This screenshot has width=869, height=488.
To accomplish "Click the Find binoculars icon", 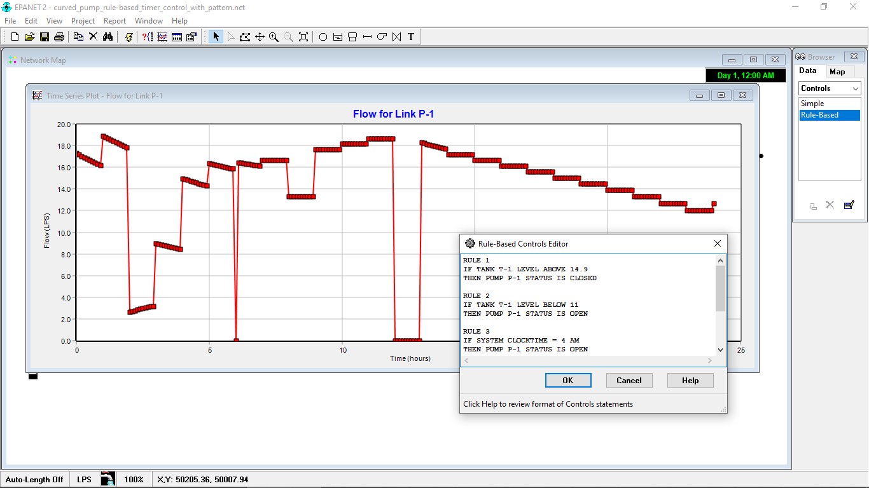I will (x=108, y=36).
